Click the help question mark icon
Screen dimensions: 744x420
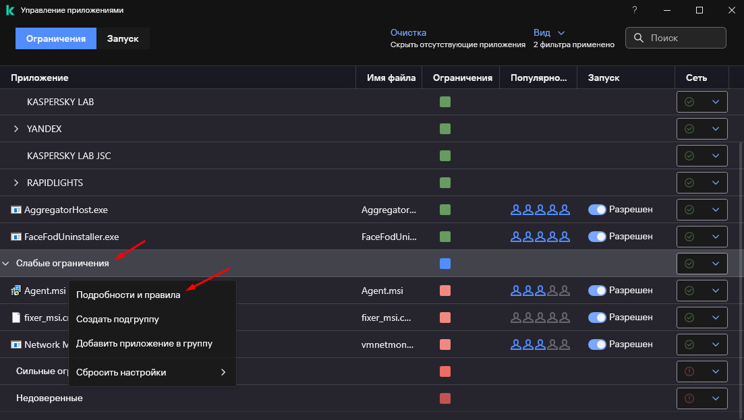click(634, 10)
